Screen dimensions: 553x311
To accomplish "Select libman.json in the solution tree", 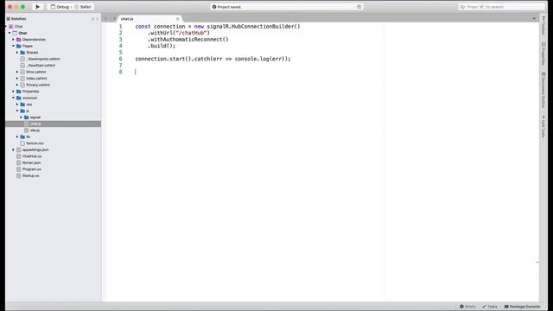I will (31, 162).
